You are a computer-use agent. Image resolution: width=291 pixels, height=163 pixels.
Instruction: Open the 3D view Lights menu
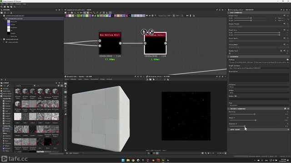tap(80, 79)
